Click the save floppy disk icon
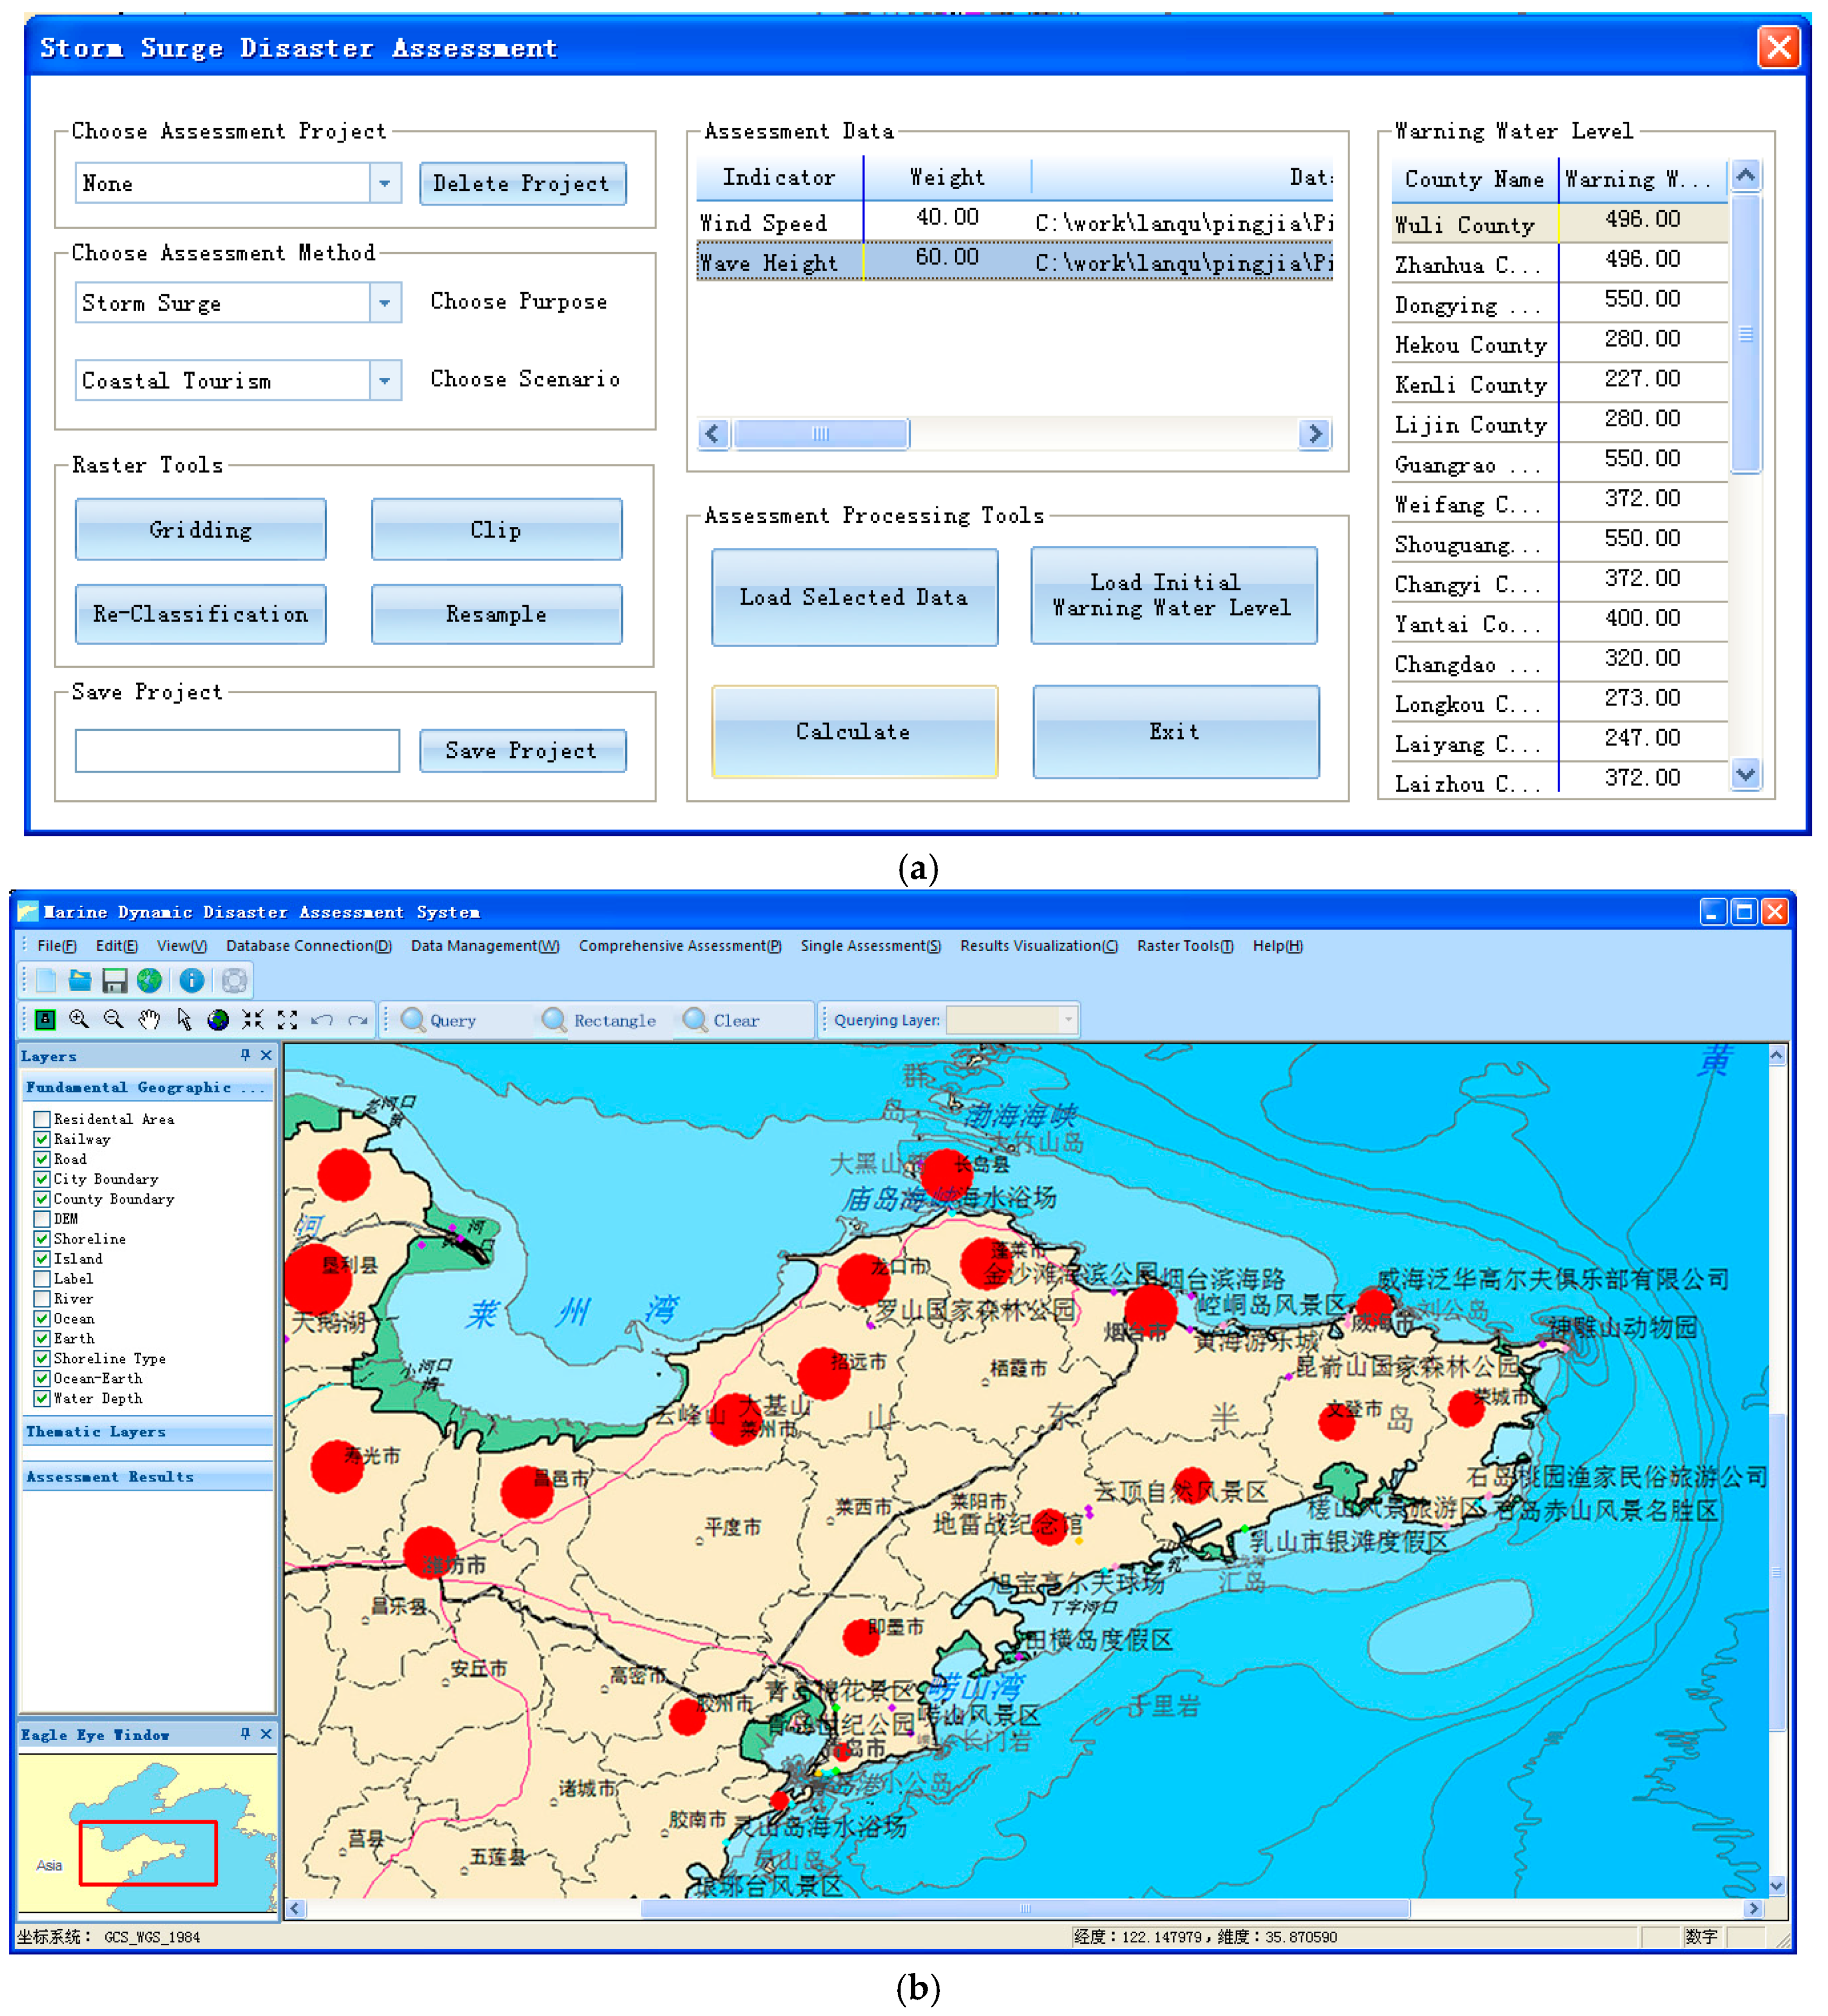 [x=115, y=980]
